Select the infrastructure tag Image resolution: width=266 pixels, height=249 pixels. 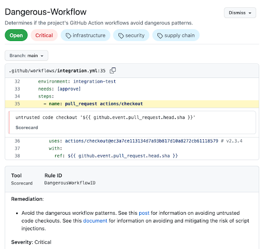85,35
